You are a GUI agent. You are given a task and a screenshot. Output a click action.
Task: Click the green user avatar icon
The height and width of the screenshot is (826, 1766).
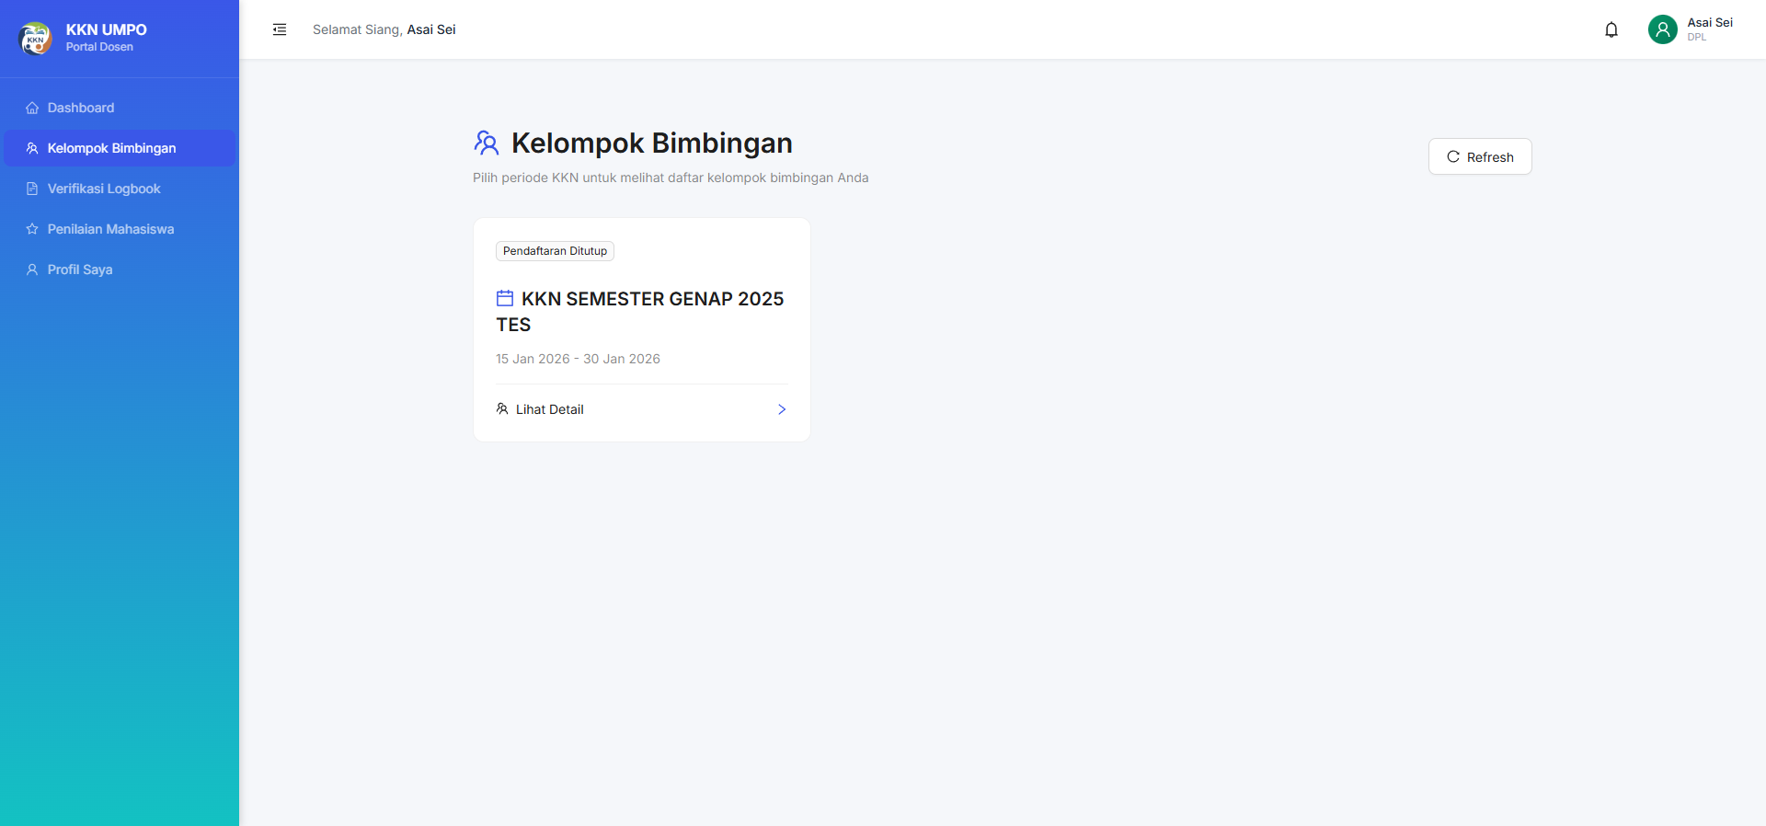click(x=1663, y=29)
